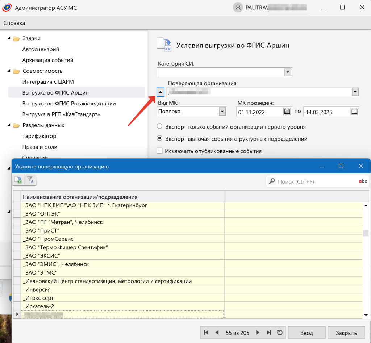Select Интеграция с ЦАРМ

click(x=48, y=82)
